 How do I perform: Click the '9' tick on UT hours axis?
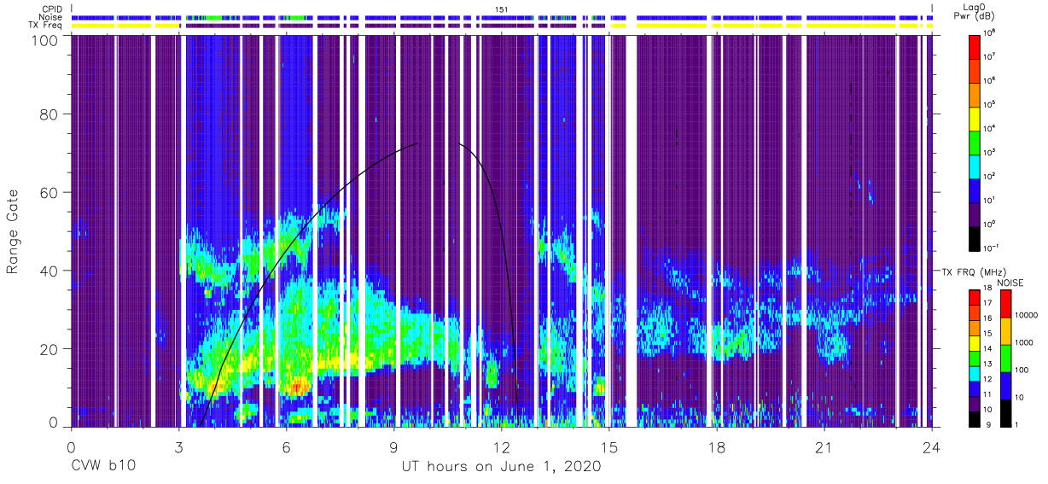tap(394, 446)
